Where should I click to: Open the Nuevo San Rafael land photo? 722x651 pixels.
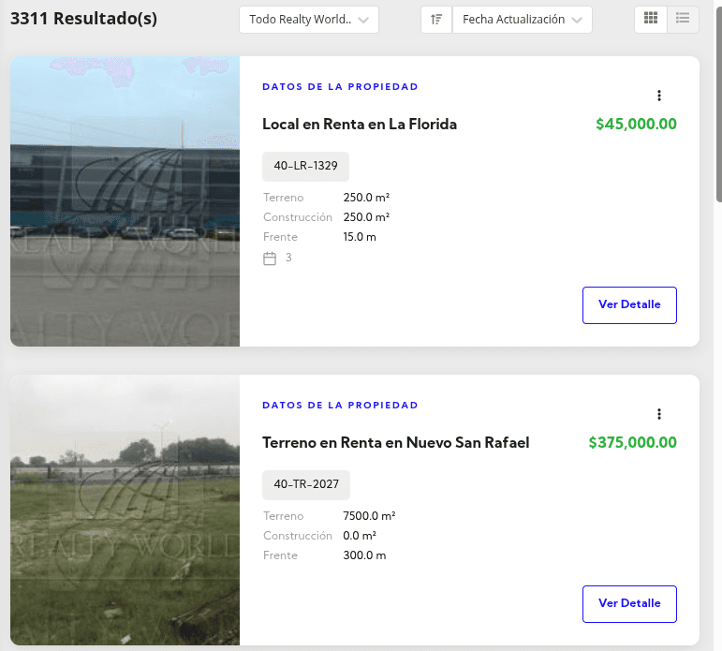[125, 510]
